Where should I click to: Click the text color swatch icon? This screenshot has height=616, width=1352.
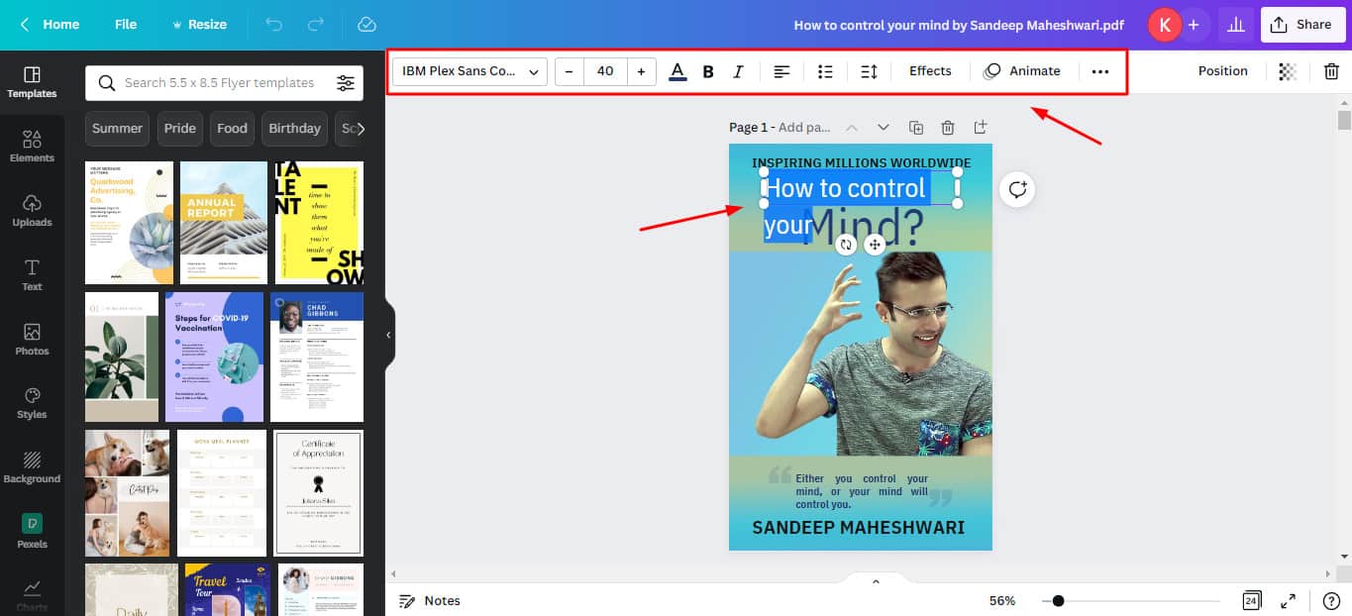click(x=677, y=71)
